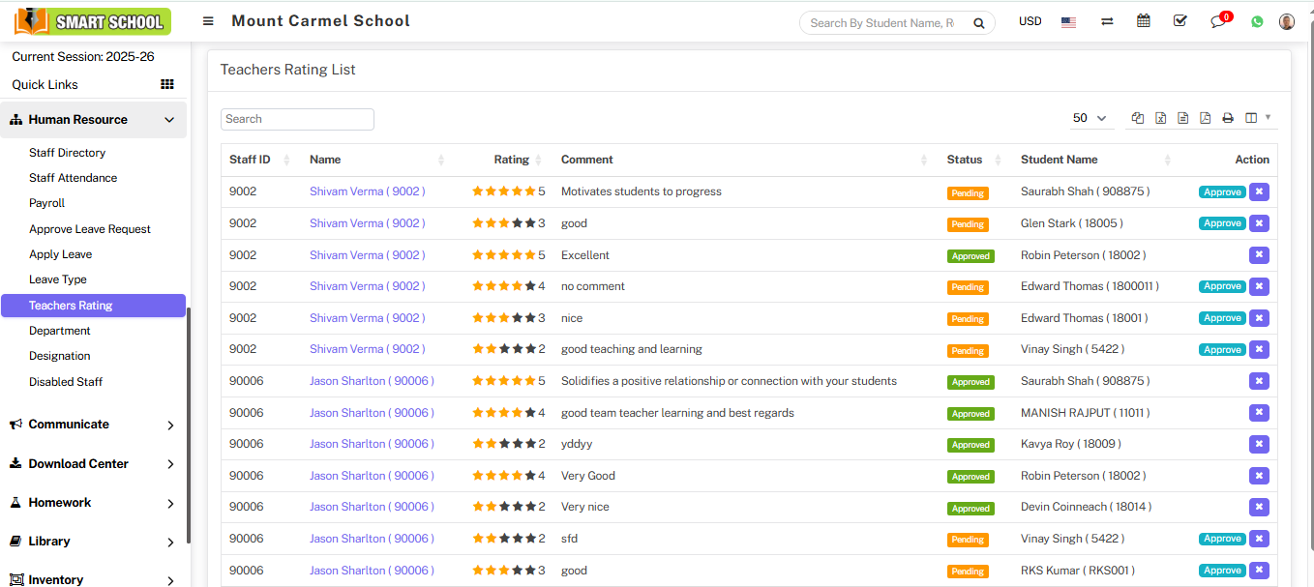Select the Quick Links grid icon
This screenshot has width=1314, height=587.
coord(166,84)
